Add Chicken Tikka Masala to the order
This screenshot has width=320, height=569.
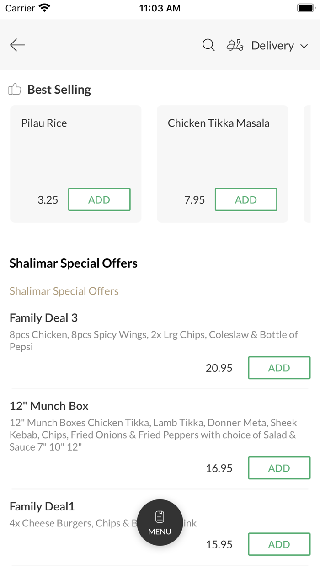pyautogui.click(x=246, y=199)
